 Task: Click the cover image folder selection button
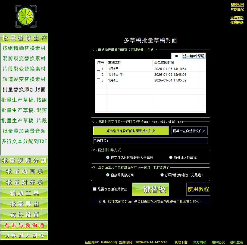pyautogui.click(x=131, y=131)
